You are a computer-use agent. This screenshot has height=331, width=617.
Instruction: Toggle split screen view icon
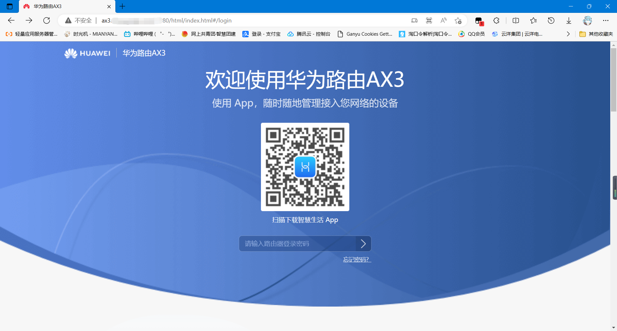[516, 21]
